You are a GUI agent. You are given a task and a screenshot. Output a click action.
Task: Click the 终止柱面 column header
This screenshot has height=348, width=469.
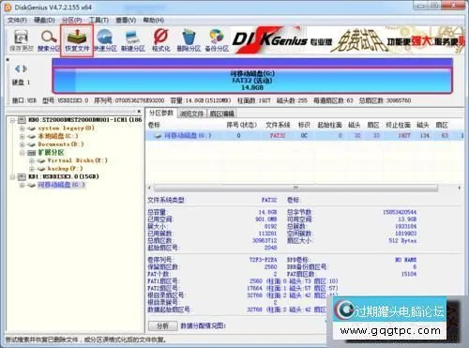click(398, 125)
